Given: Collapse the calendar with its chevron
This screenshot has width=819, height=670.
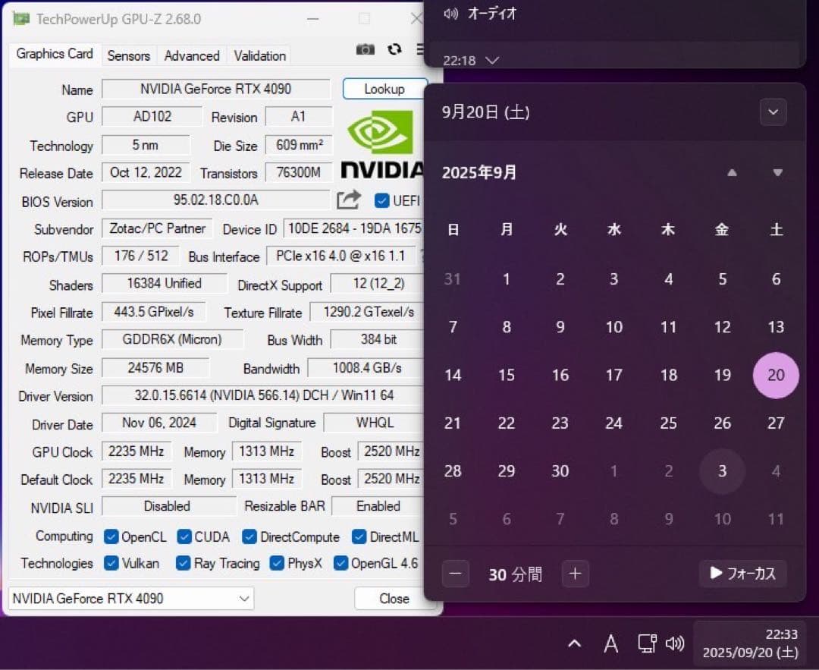Looking at the screenshot, I should pyautogui.click(x=773, y=112).
